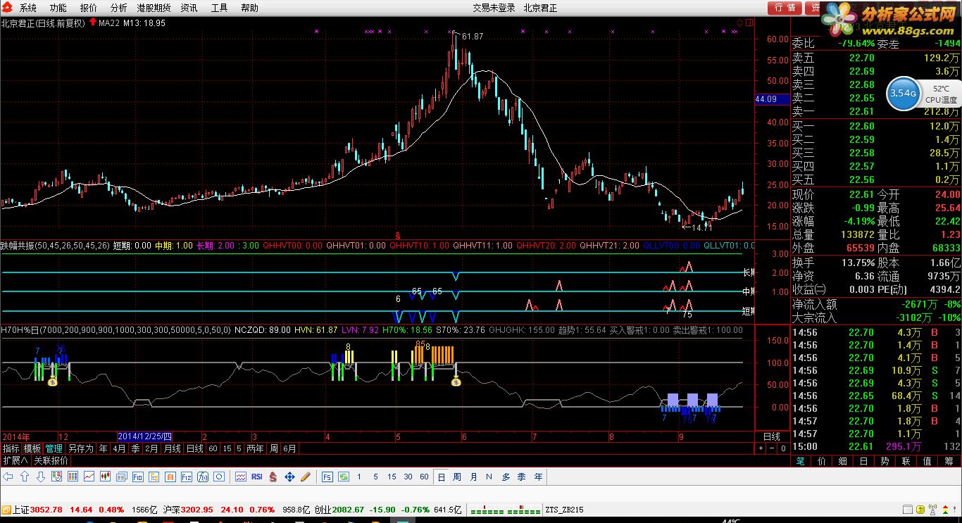This screenshot has width=962, height=523.
Task: Open the news documents icon
Action: coord(121,477)
